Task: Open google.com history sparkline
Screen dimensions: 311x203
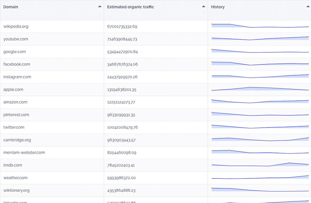Action: point(260,51)
